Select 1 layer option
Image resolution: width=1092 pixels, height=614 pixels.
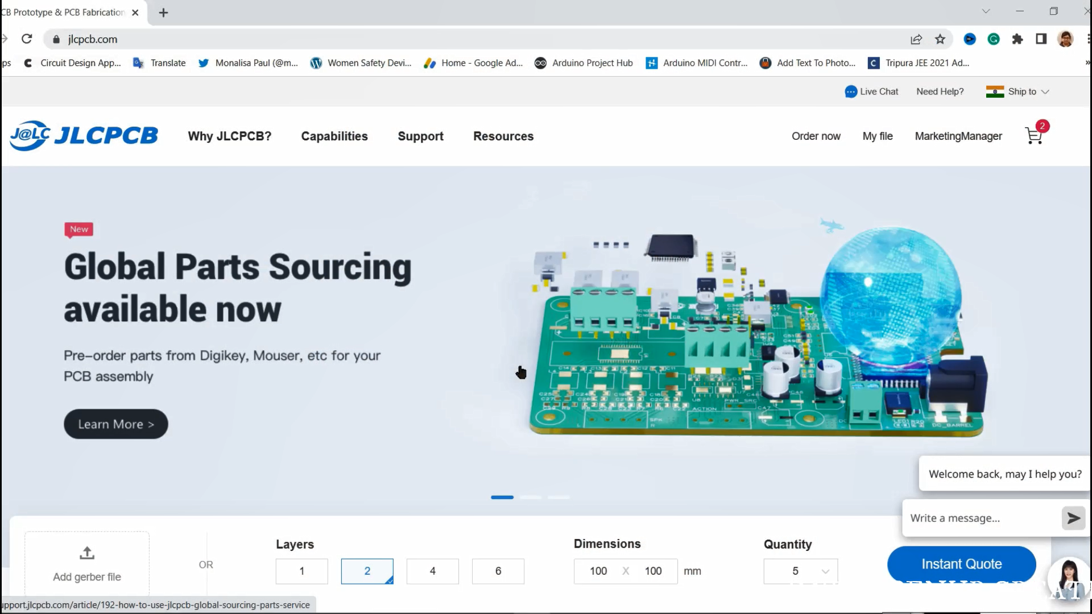click(301, 571)
